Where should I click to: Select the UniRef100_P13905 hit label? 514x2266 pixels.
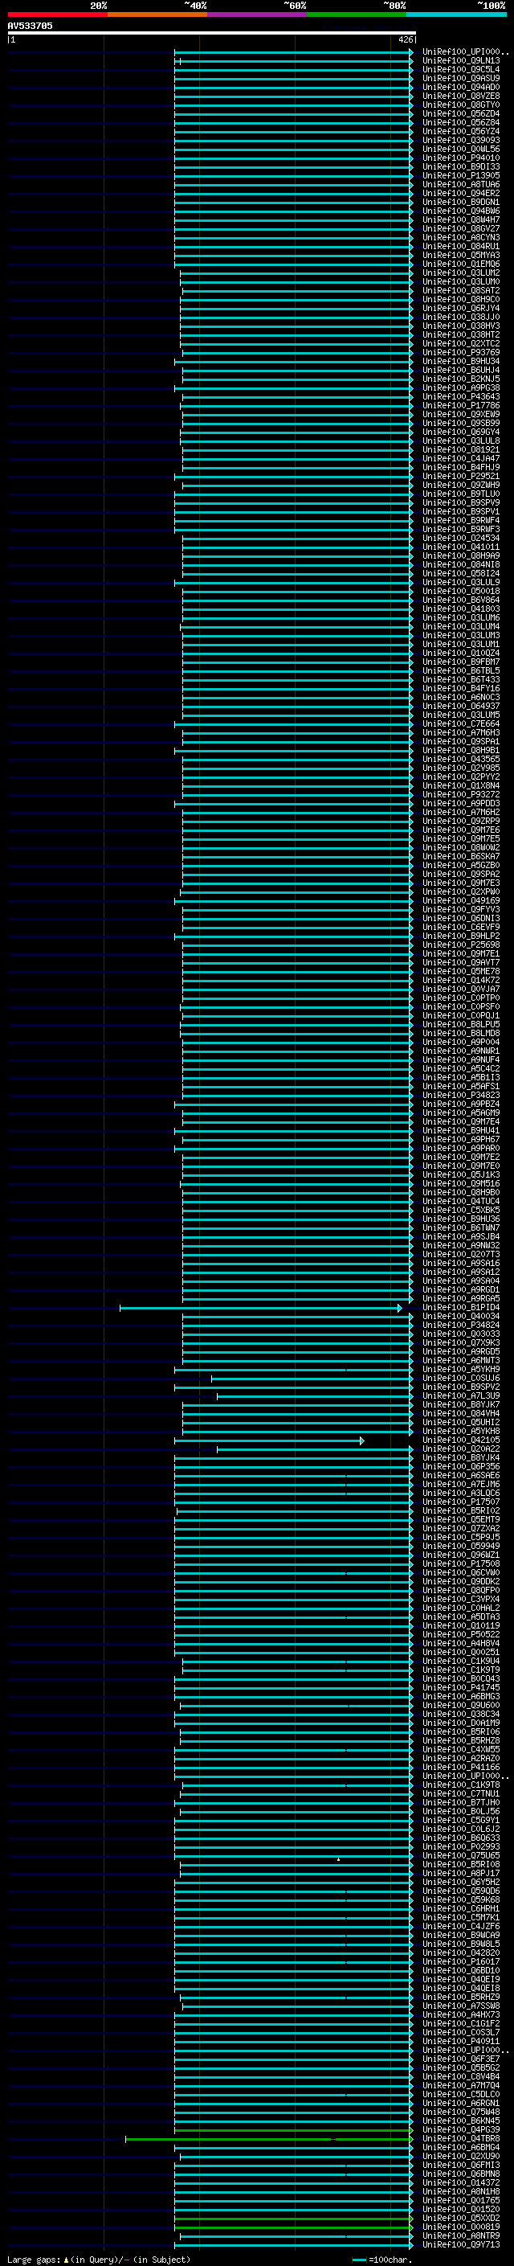pos(460,176)
